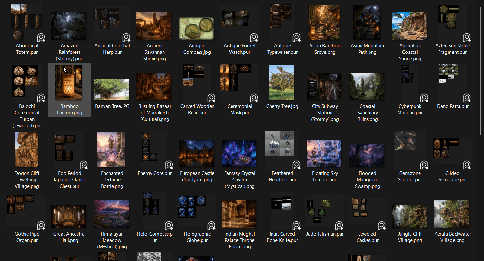Click the "European Castle Courtyard.png" file name
This screenshot has width=484, height=261.
197,177
